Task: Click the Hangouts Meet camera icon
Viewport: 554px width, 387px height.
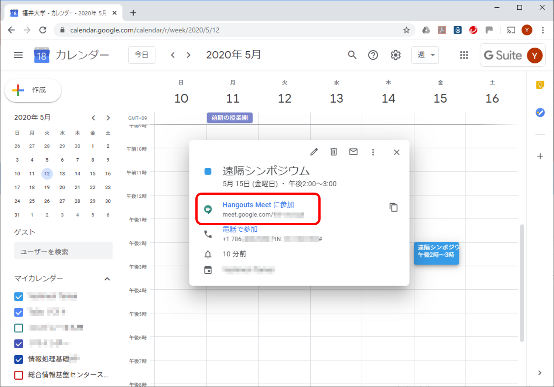Action: coord(208,210)
